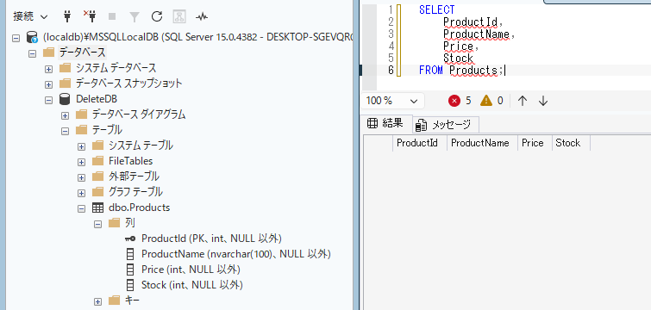Image resolution: width=651 pixels, height=310 pixels.
Task: Select the FileTables item
Action: pyautogui.click(x=131, y=161)
